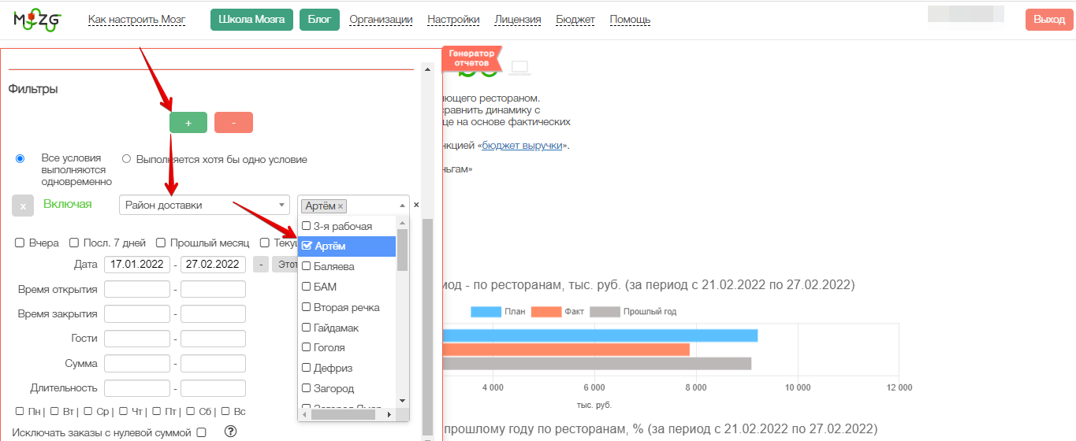
Task: Click the Выход button
Action: click(x=1049, y=20)
